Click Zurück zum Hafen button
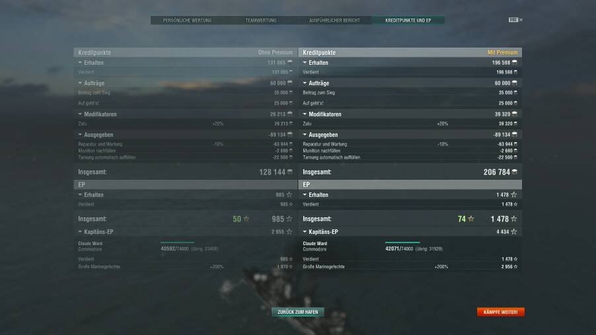The image size is (596, 335). [x=297, y=312]
